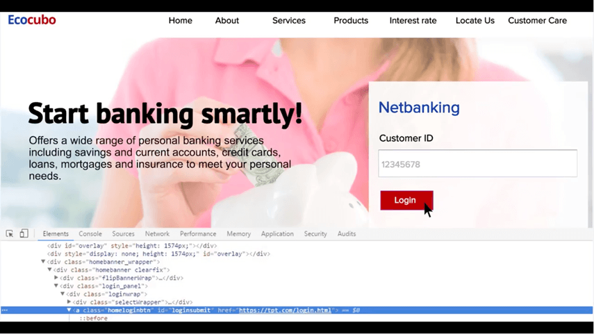Switch to the Console tab
Image resolution: width=594 pixels, height=334 pixels.
click(x=90, y=234)
